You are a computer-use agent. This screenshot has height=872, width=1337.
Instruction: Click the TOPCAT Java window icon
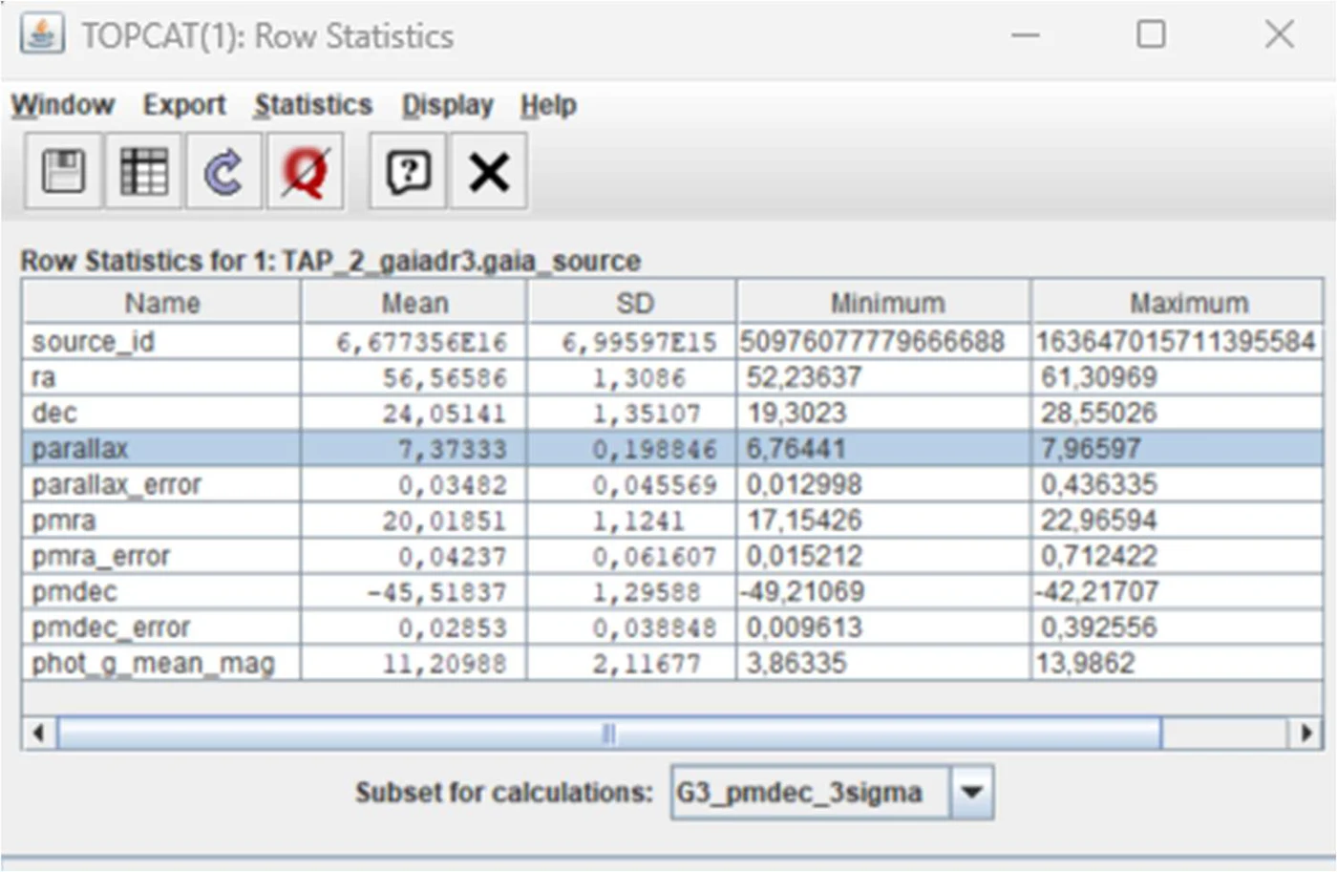coord(42,35)
